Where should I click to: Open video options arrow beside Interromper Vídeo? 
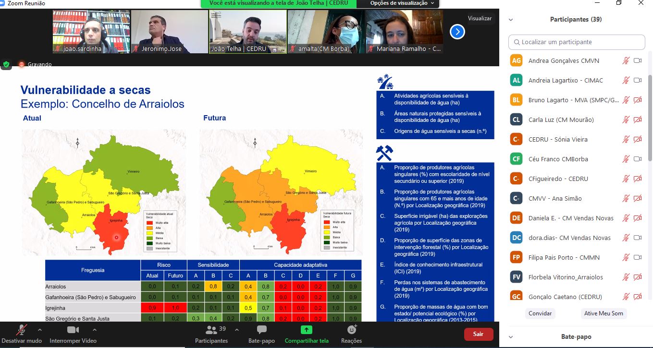pos(95,330)
